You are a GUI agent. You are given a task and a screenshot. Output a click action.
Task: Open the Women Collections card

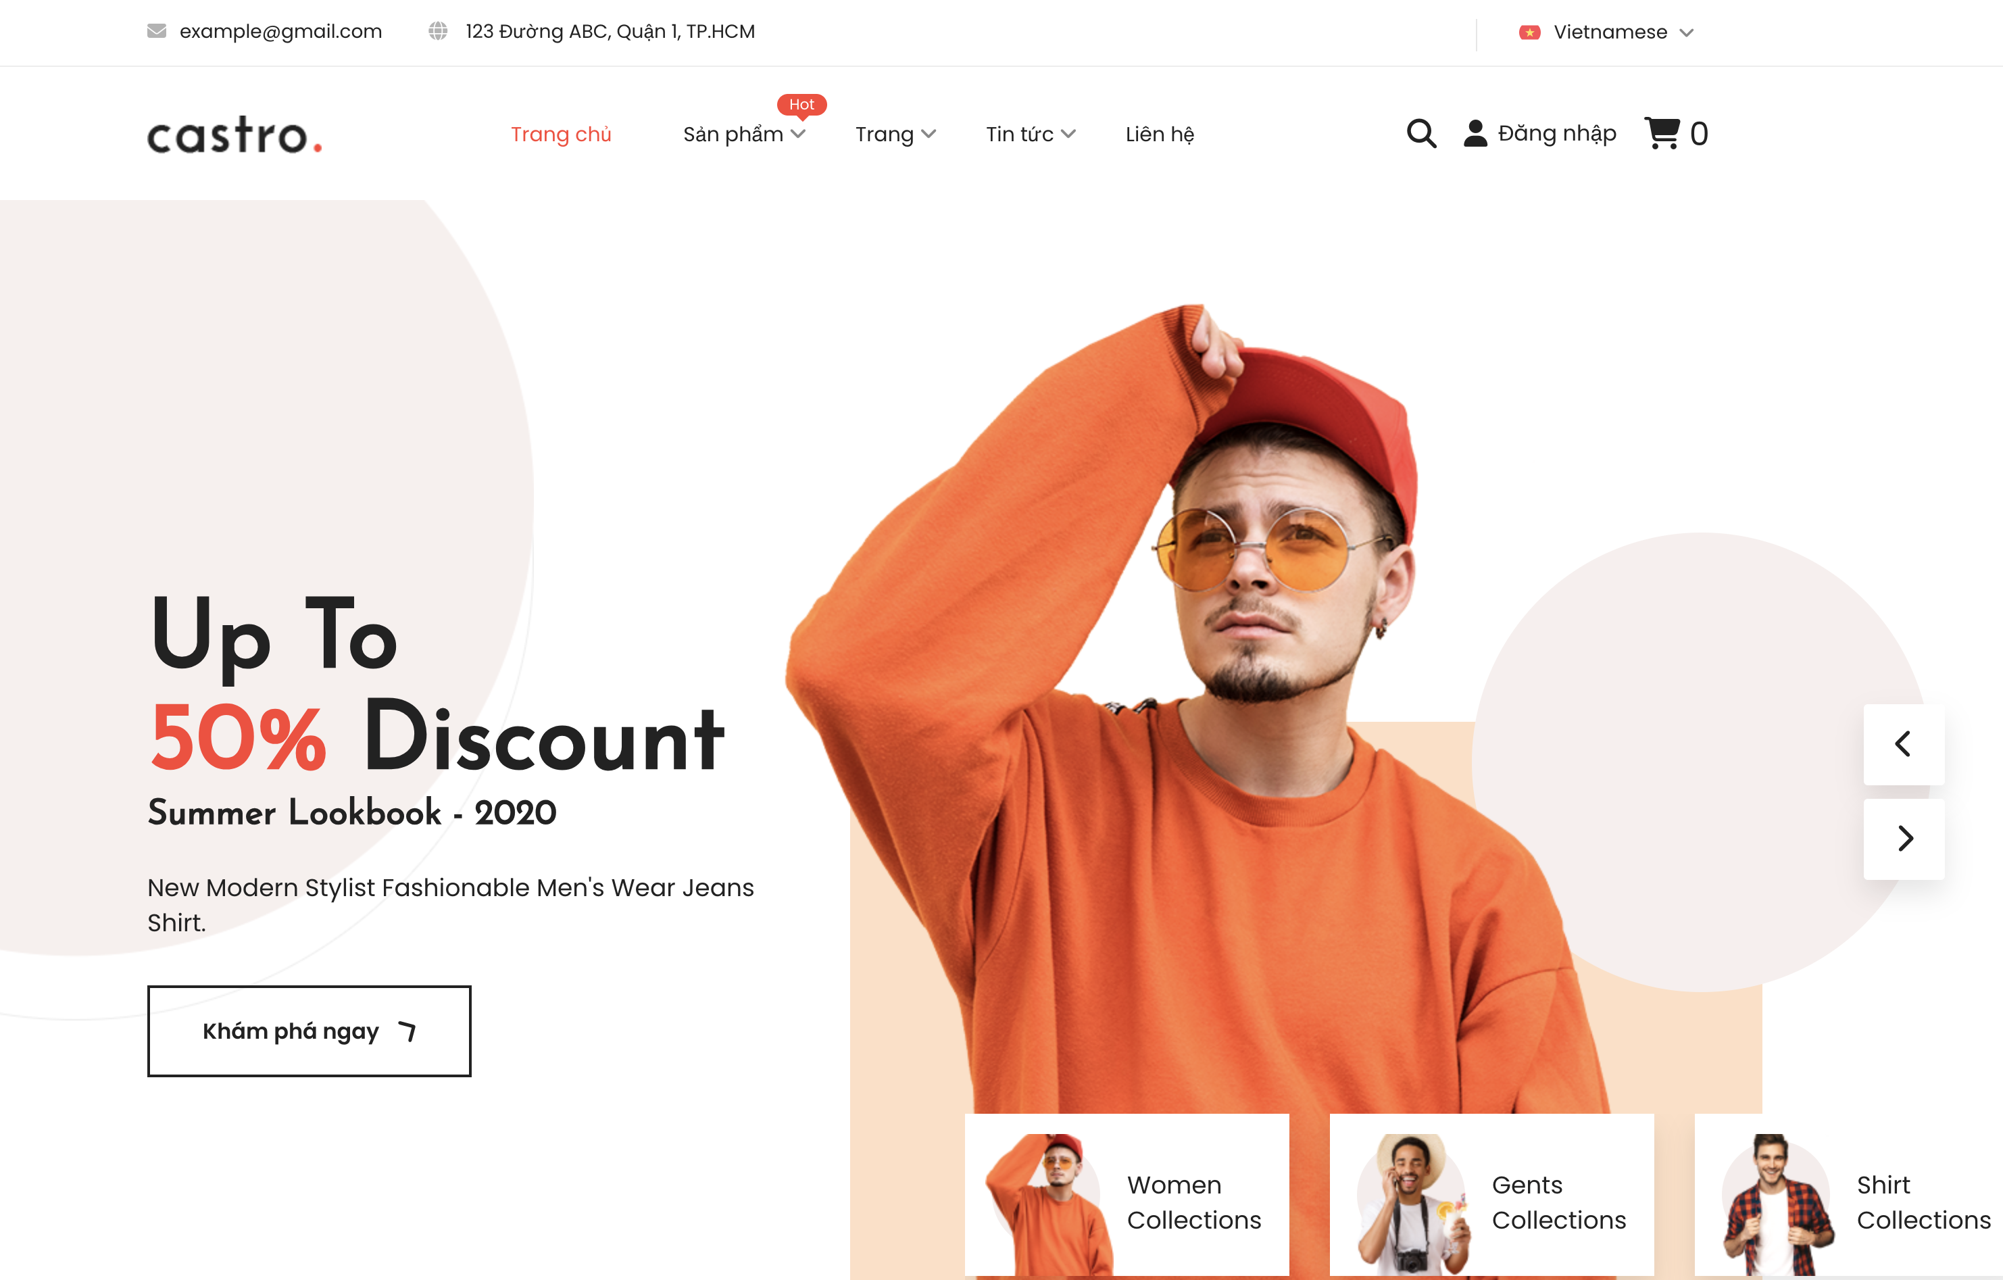1127,1194
